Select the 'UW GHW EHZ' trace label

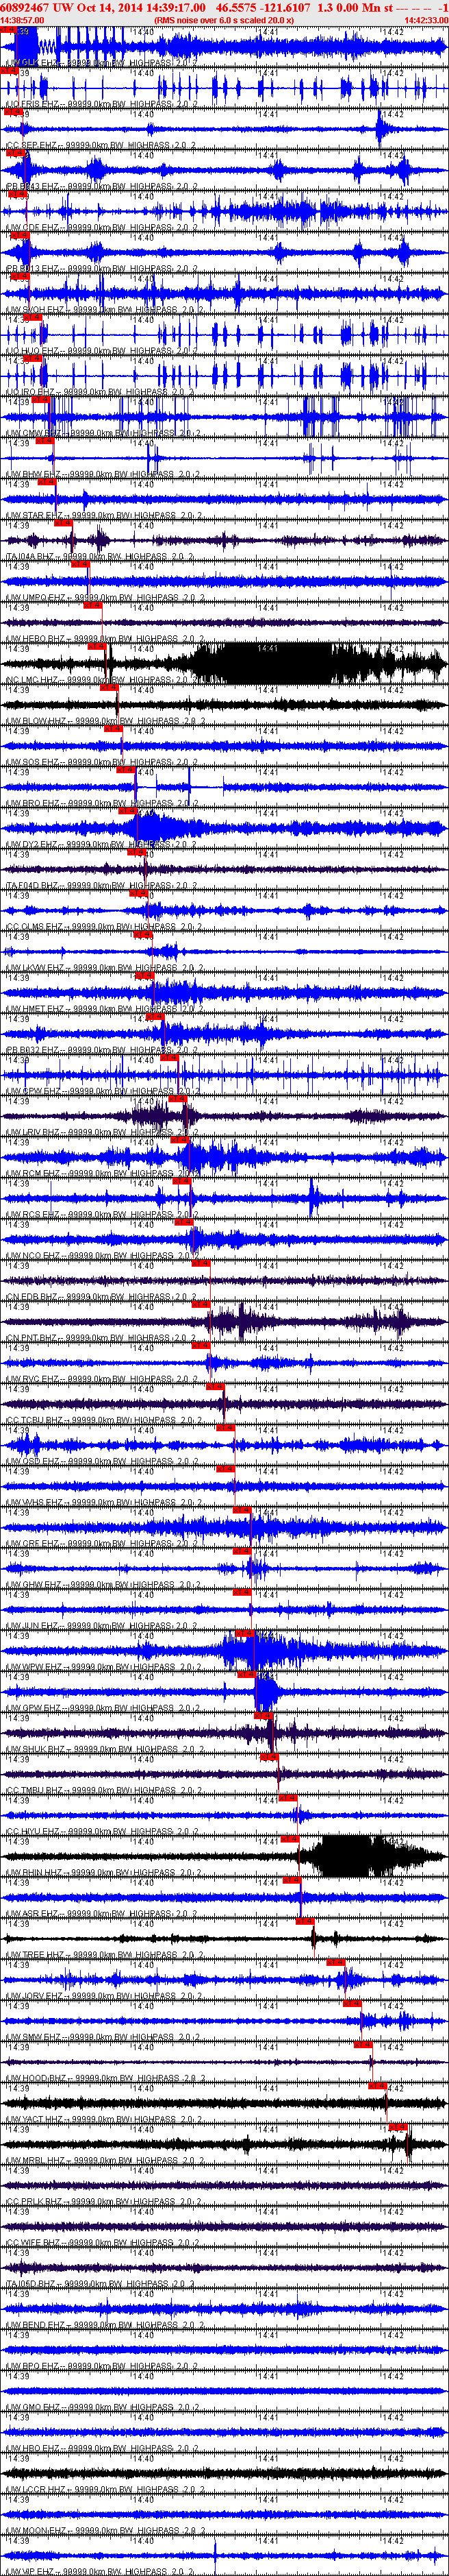coord(103,1584)
